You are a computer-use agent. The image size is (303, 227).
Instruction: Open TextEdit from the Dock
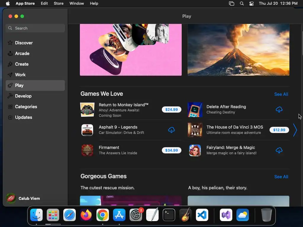pos(152,215)
